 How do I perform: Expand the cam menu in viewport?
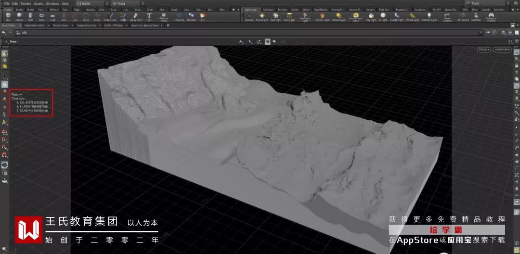point(501,50)
